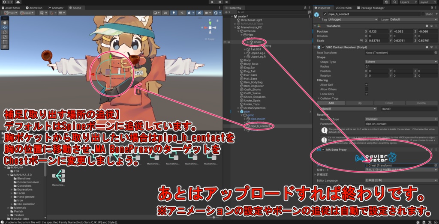The height and width of the screenshot is (224, 439).
Task: Switch to the VRChat SDK tab
Action: pyautogui.click(x=343, y=8)
